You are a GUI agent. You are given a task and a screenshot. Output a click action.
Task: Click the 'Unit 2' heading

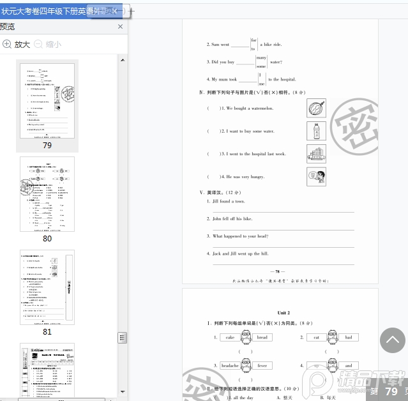point(283,313)
